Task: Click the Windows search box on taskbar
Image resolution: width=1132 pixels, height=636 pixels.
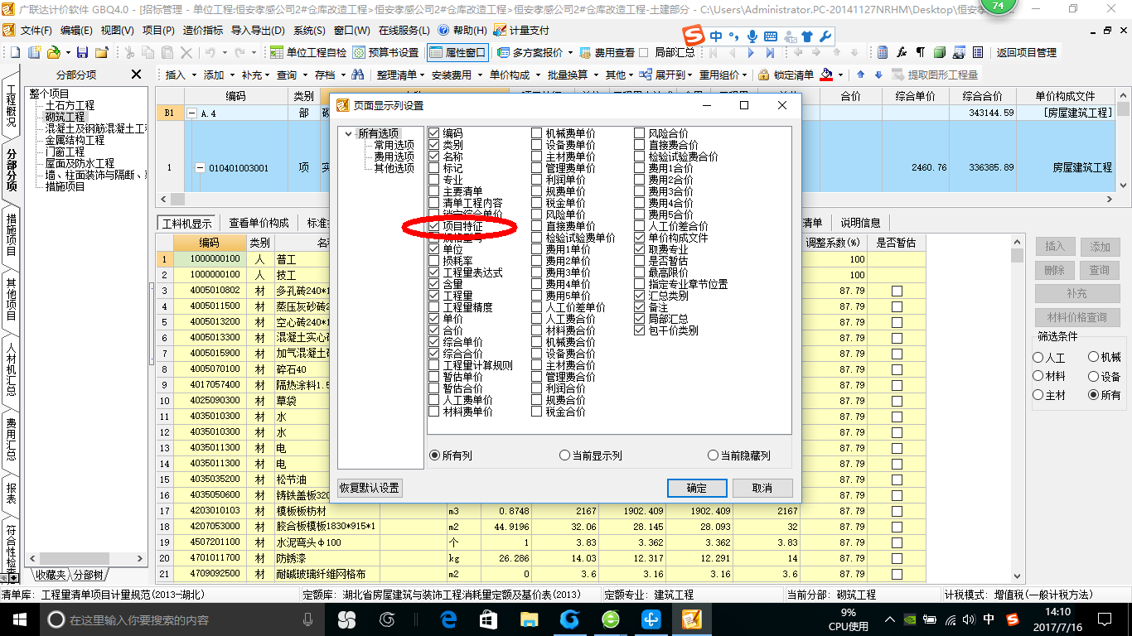Action: pyautogui.click(x=182, y=619)
